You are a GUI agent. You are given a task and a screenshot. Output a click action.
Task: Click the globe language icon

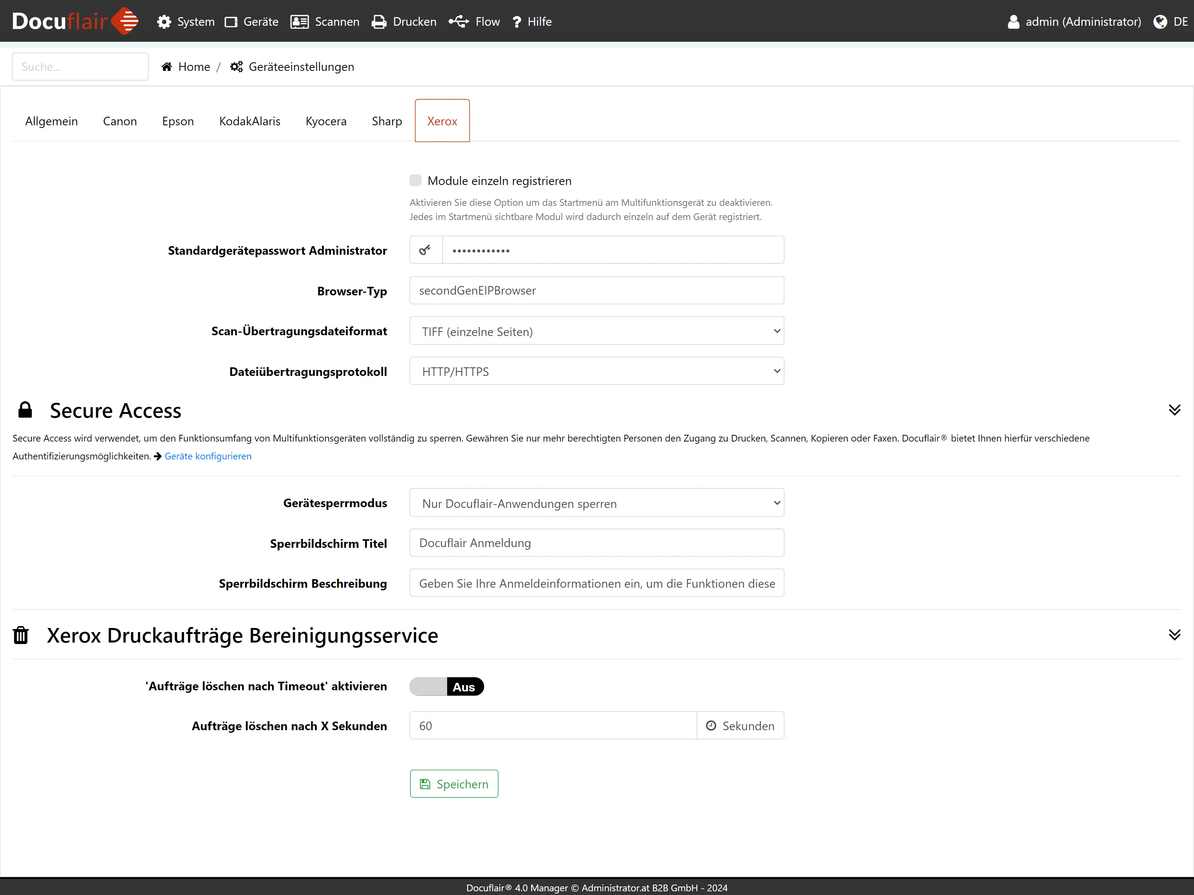click(x=1160, y=22)
